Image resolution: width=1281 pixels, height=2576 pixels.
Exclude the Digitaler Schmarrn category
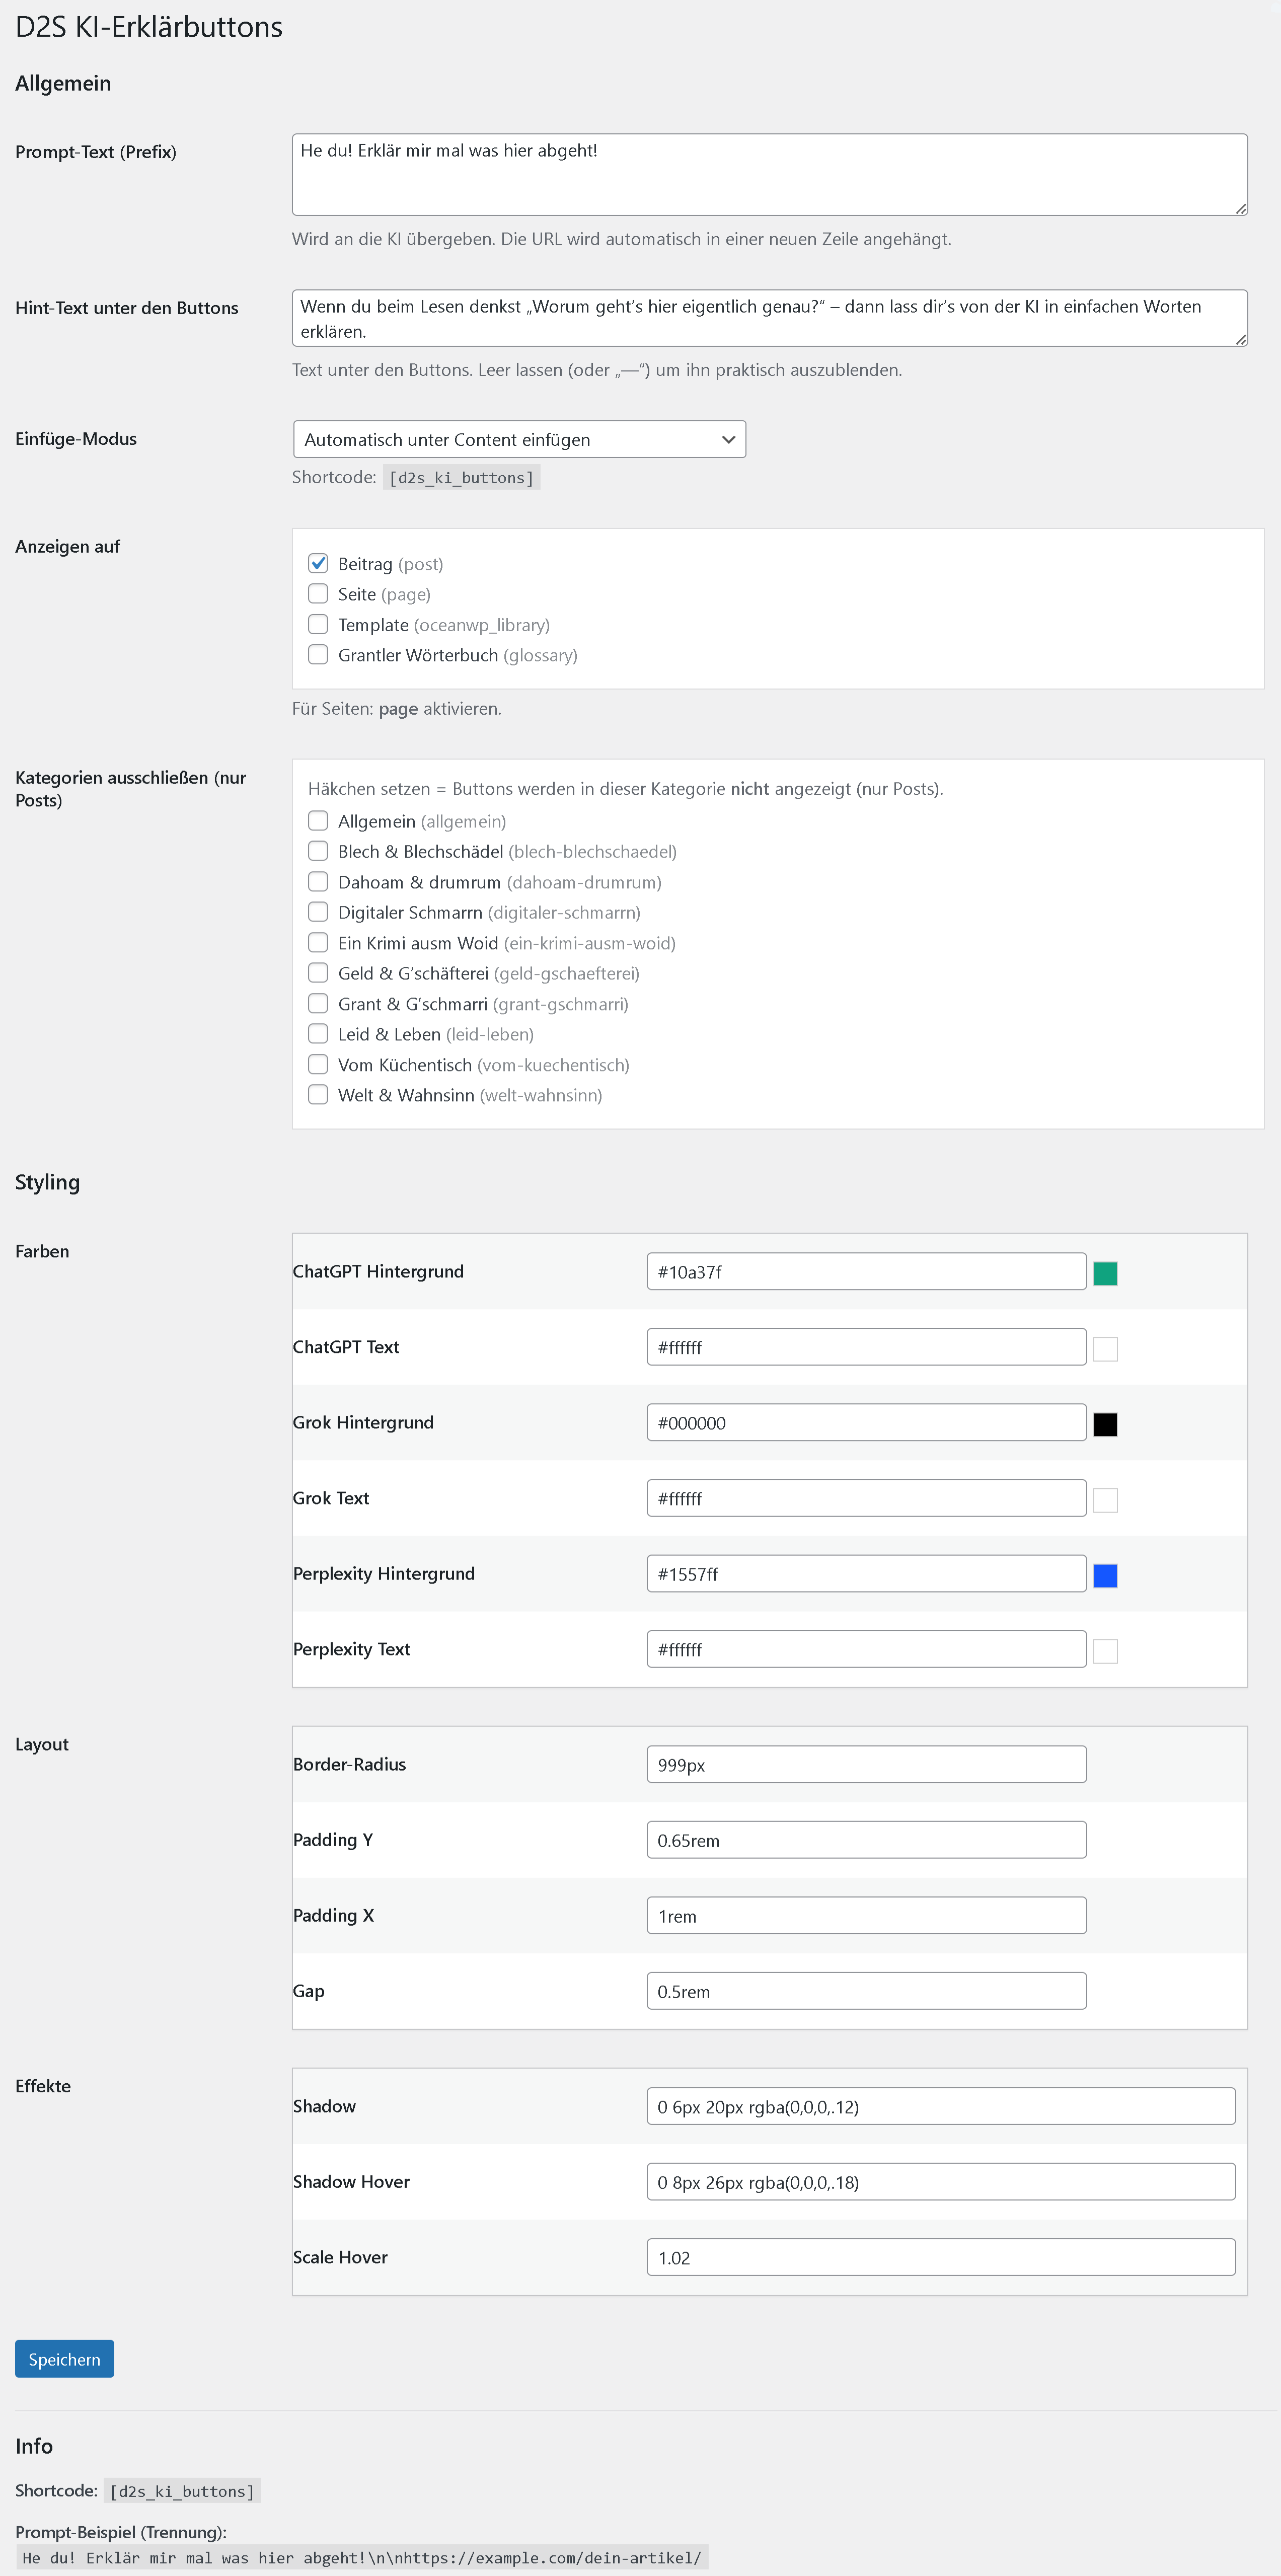tap(318, 912)
